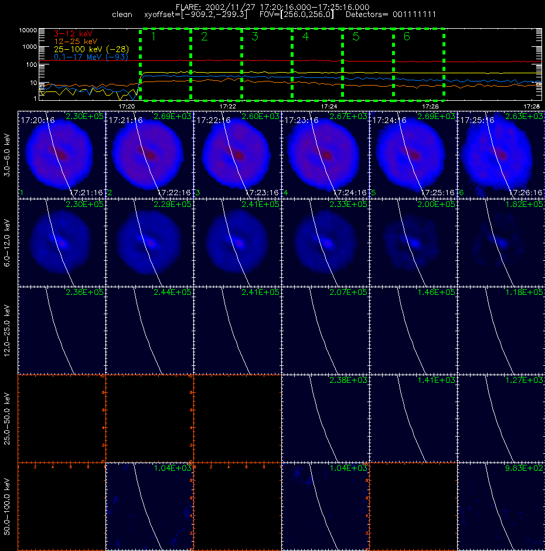Open the 12.0-25.0 keV image labeled 1.46E+05

click(x=413, y=331)
